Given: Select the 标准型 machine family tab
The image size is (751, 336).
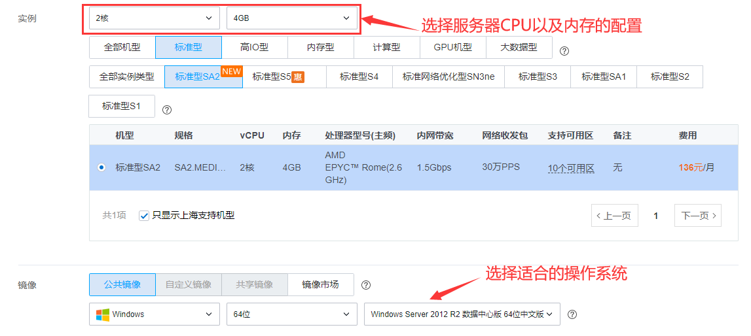Looking at the screenshot, I should click(x=188, y=47).
